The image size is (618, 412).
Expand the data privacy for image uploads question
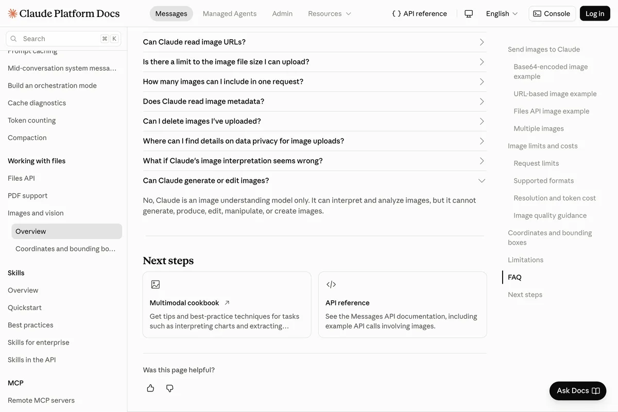coord(314,141)
